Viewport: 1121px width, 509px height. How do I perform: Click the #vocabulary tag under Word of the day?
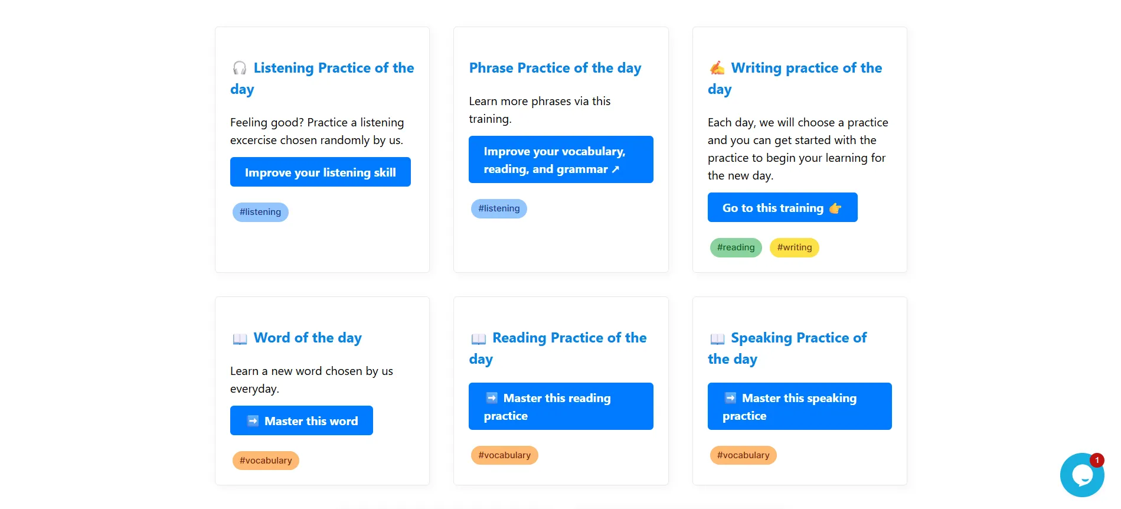[265, 460]
